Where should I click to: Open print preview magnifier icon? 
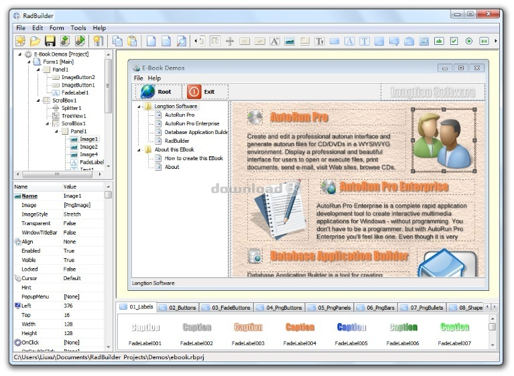[182, 41]
